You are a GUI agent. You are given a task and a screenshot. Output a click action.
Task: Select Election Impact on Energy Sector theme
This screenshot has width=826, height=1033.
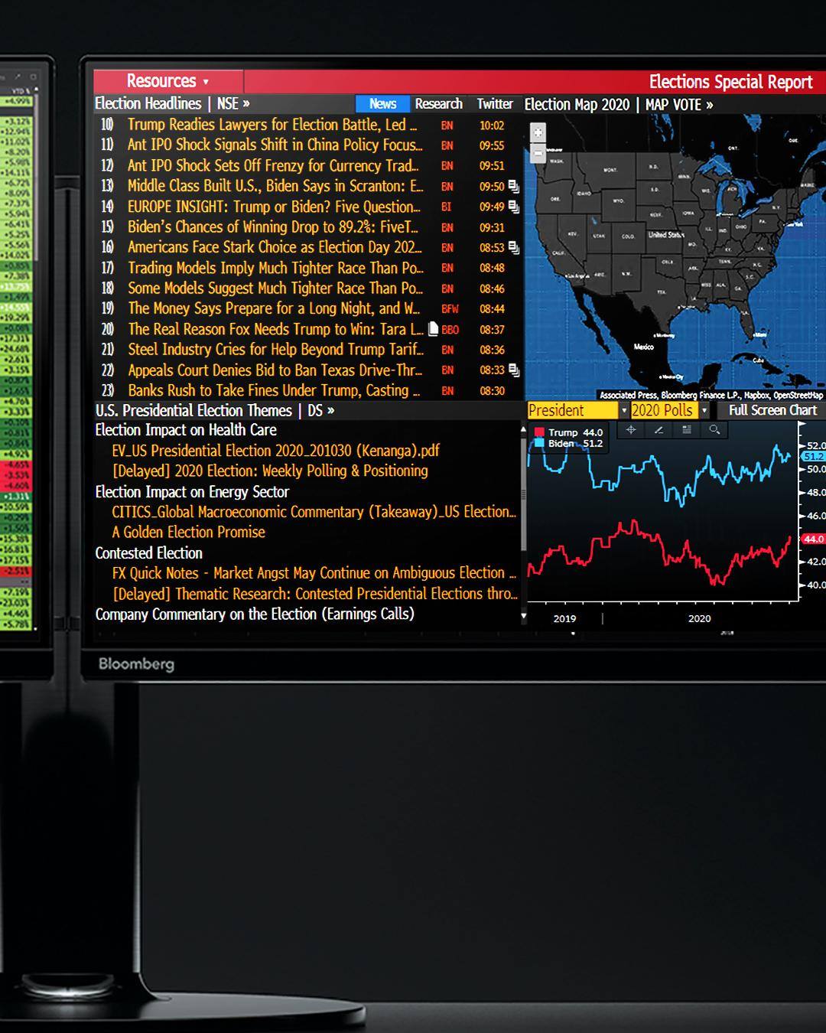click(x=192, y=492)
